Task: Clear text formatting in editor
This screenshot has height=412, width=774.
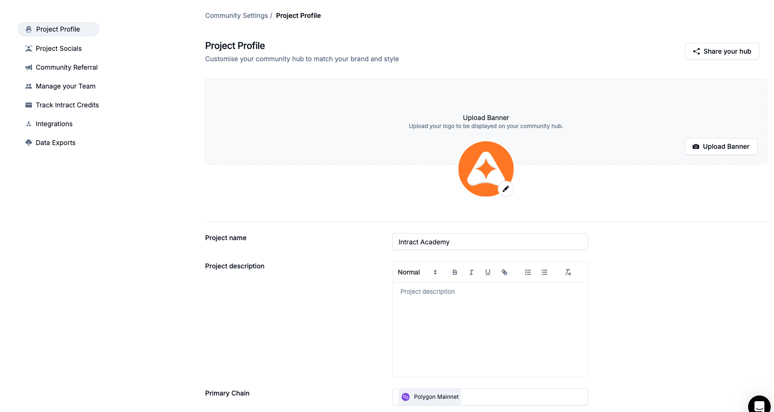Action: pyautogui.click(x=568, y=272)
